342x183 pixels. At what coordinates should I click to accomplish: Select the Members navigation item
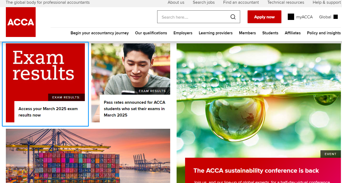click(x=247, y=33)
